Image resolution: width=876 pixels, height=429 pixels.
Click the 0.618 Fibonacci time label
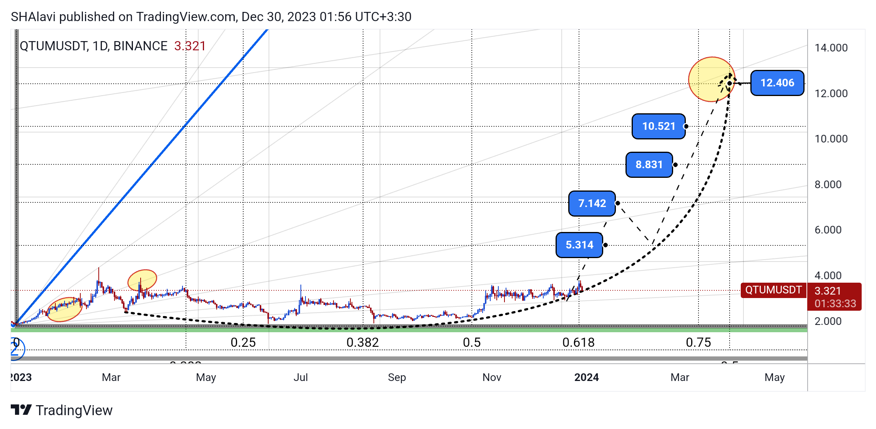pyautogui.click(x=579, y=343)
